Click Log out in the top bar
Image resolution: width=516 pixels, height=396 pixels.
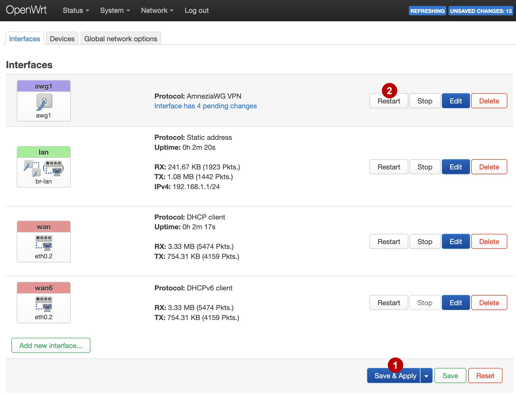(196, 11)
